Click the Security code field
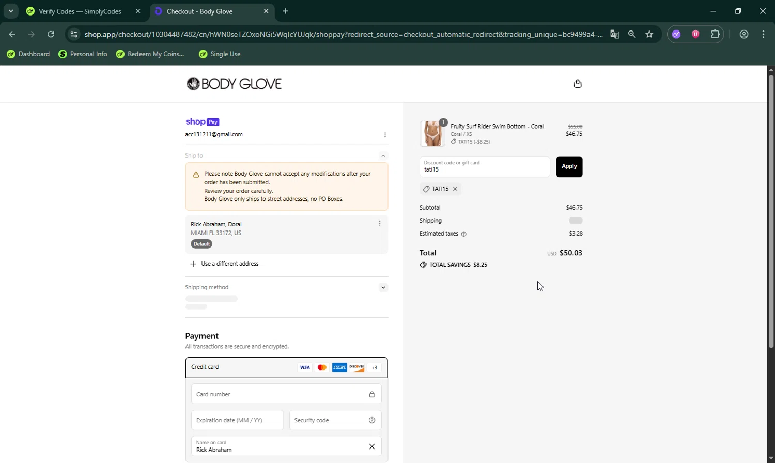Viewport: 775px width, 463px height. (335, 420)
